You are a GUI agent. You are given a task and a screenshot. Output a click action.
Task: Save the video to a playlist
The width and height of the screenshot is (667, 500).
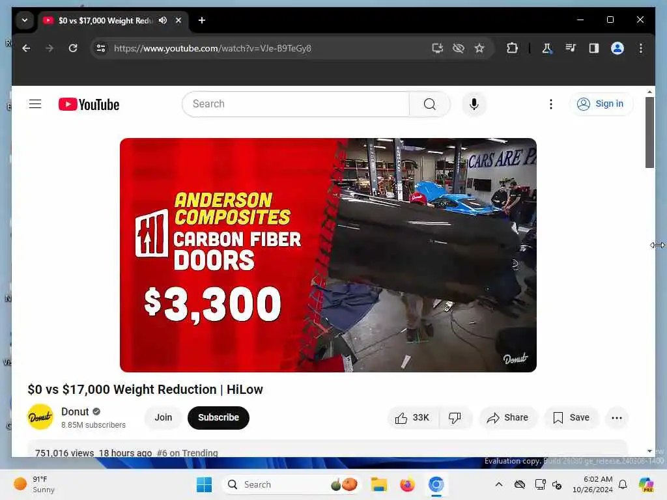click(571, 418)
